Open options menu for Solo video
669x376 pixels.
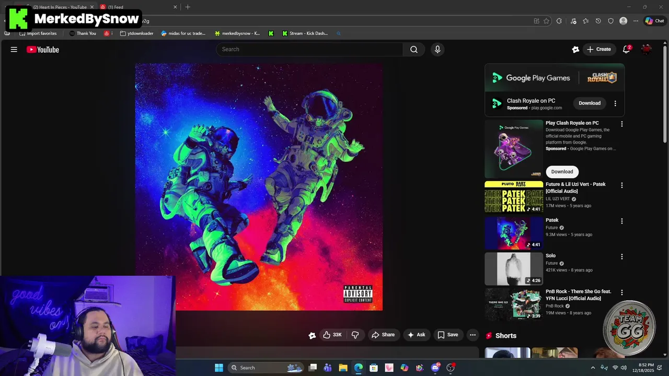pos(621,256)
